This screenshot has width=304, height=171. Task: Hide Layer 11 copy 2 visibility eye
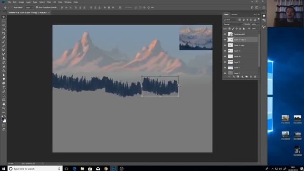coord(225,40)
